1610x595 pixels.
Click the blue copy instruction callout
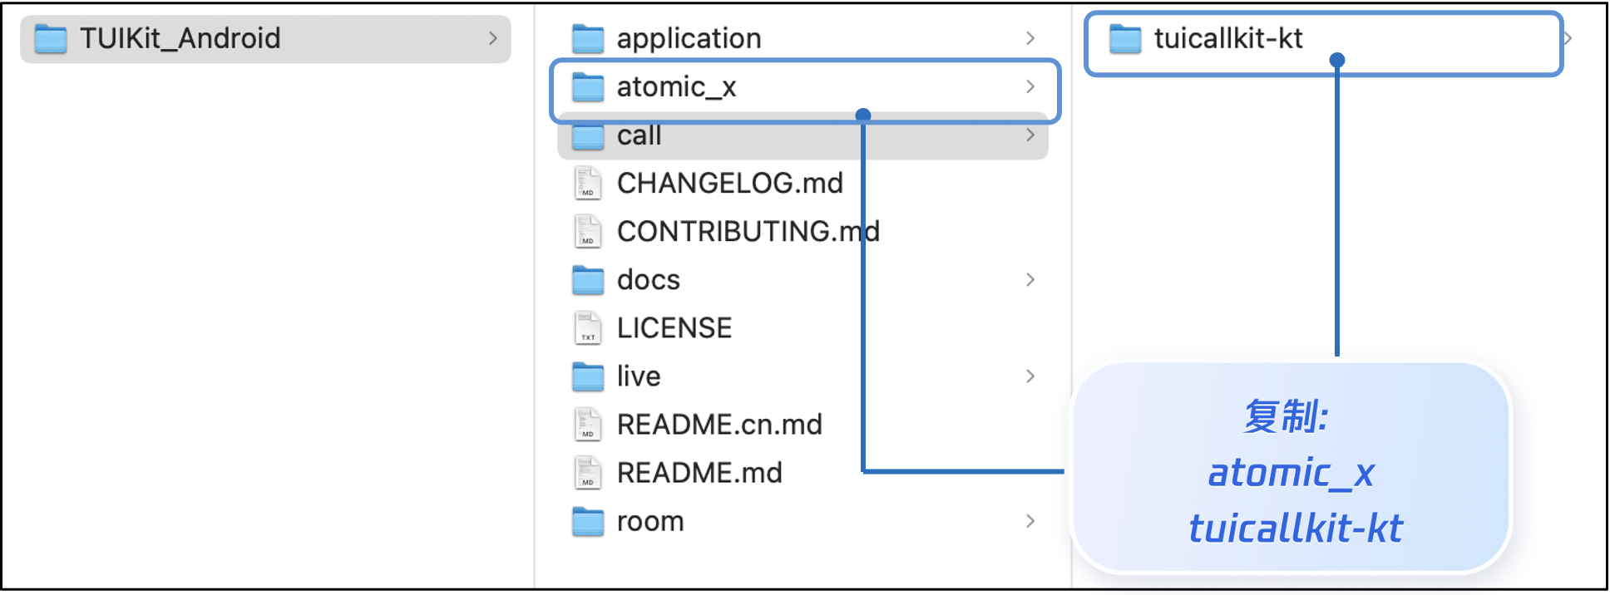1291,470
